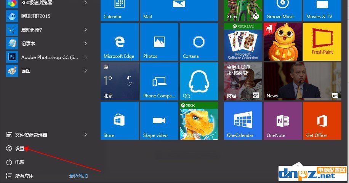The width and height of the screenshot is (349, 183).
Task: Open Microsoft Solitaire Collection tile
Action: (243, 42)
